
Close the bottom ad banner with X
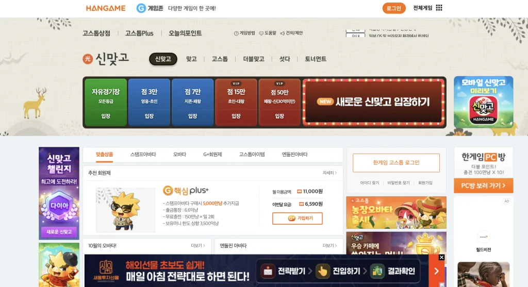441,258
